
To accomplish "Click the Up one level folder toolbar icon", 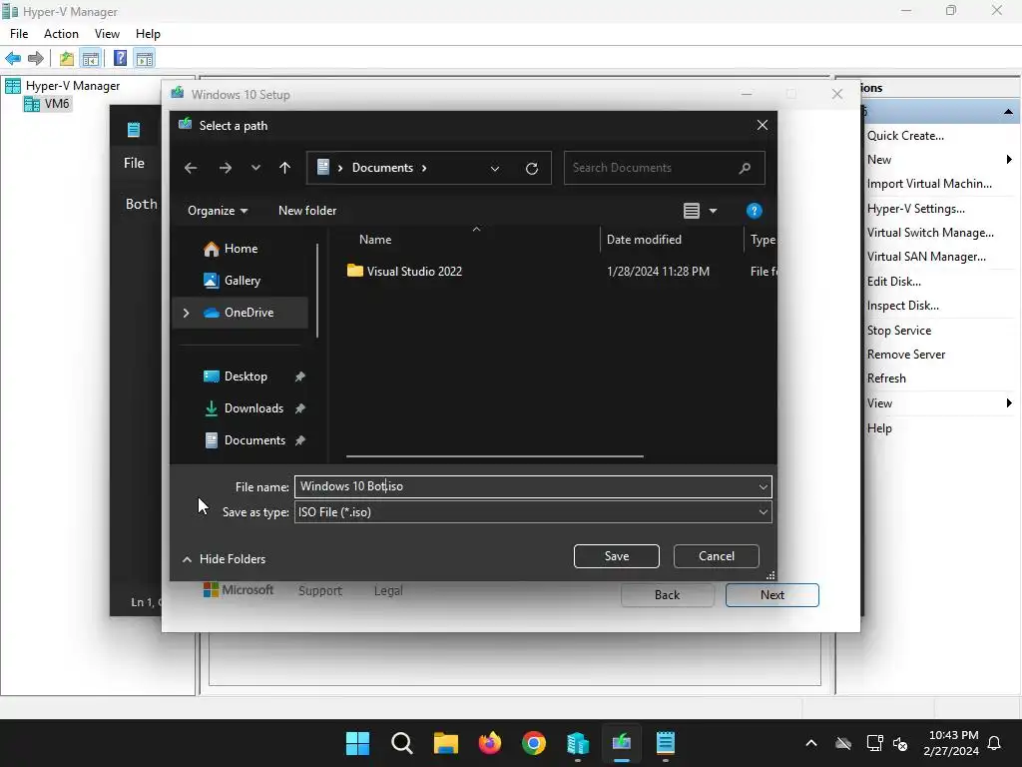I will [67, 59].
